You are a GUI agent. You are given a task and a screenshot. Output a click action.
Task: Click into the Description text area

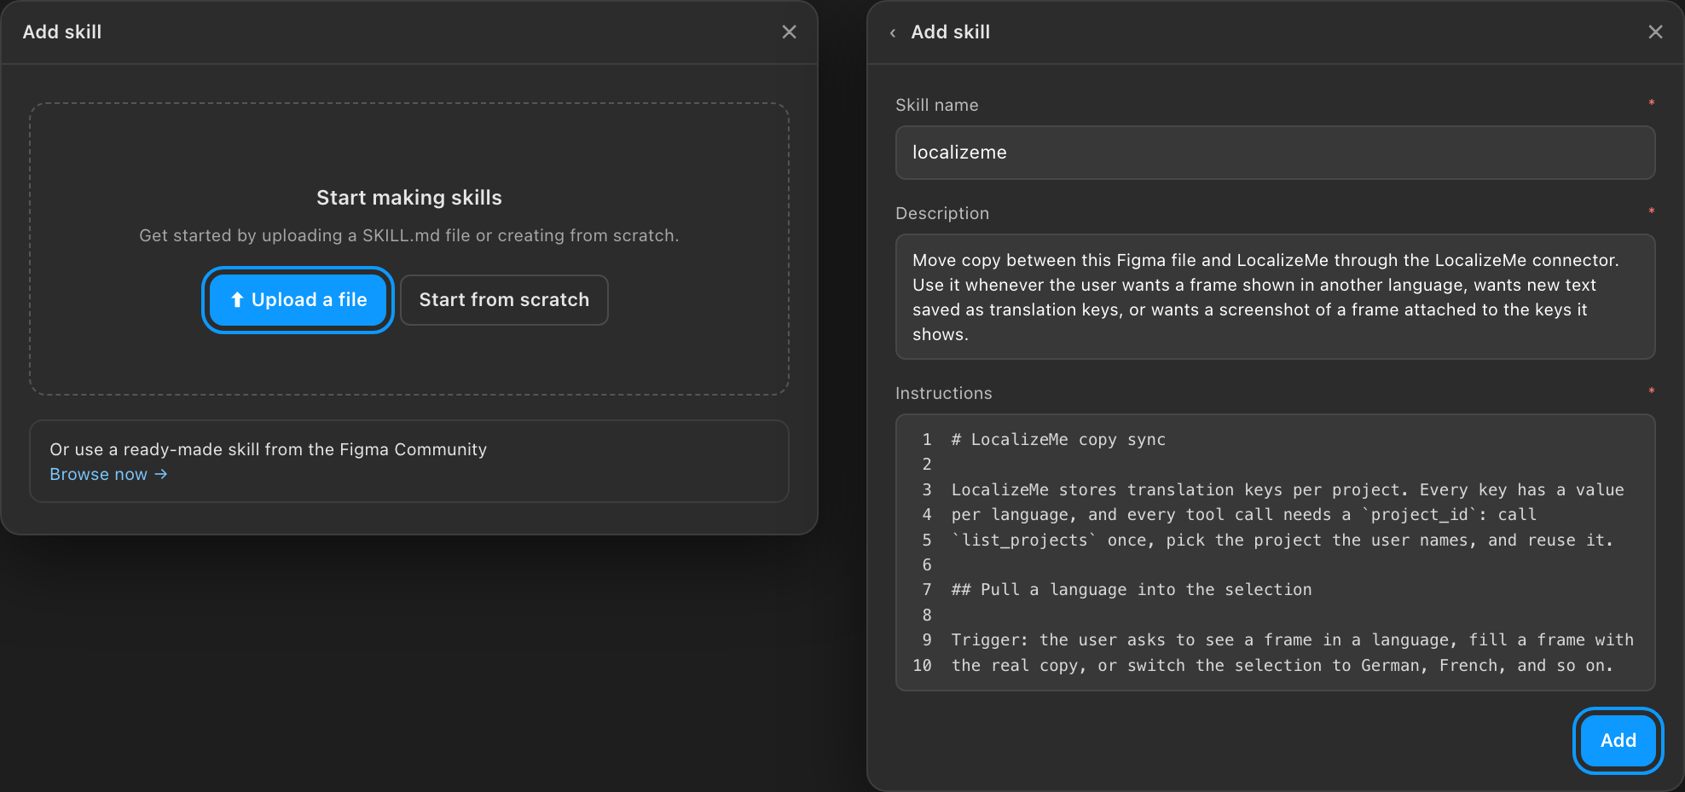click(x=1275, y=297)
